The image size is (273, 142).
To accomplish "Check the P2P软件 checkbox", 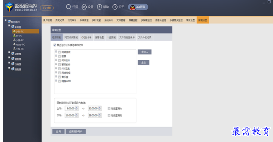I will click(59, 60).
